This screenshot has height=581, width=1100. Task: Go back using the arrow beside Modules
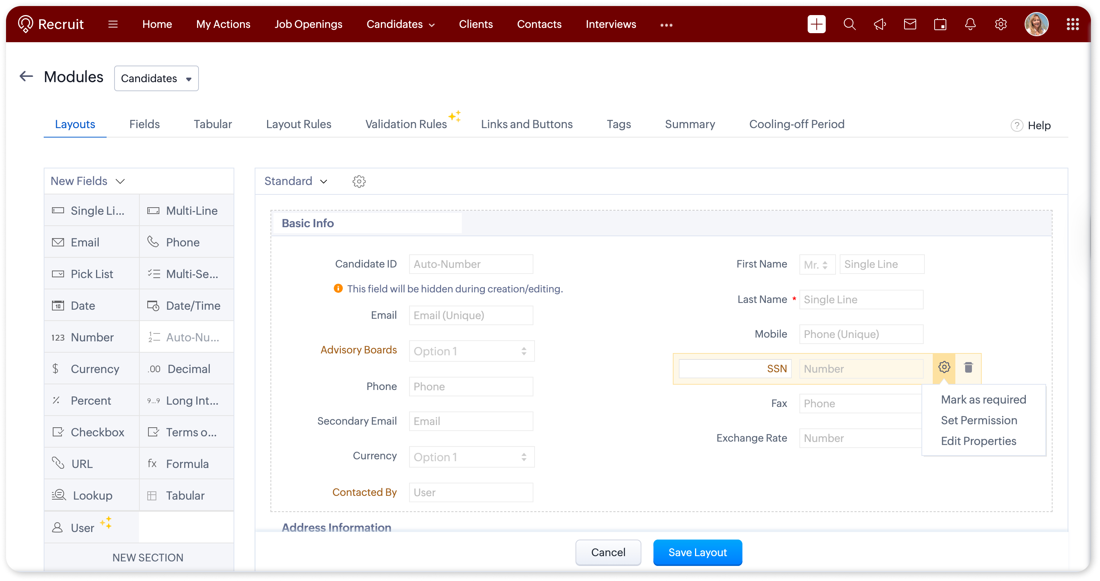26,76
